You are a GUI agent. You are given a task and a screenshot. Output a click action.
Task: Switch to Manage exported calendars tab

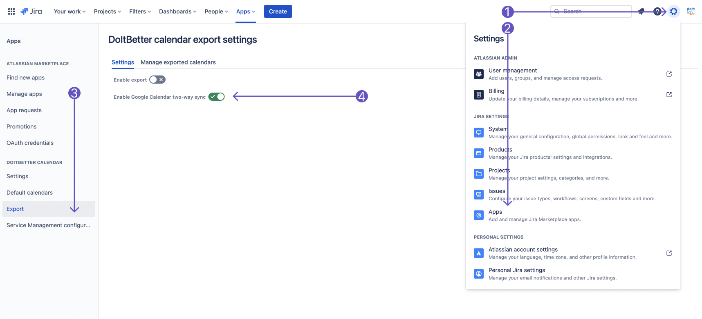tap(178, 62)
